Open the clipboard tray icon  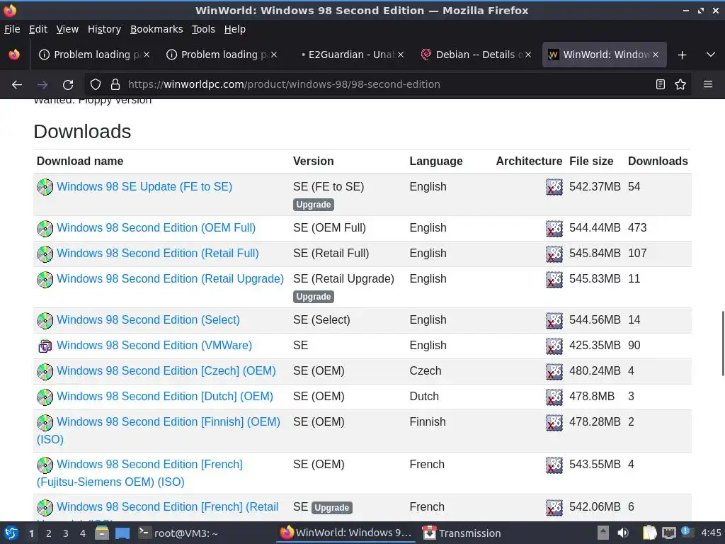pyautogui.click(x=650, y=533)
